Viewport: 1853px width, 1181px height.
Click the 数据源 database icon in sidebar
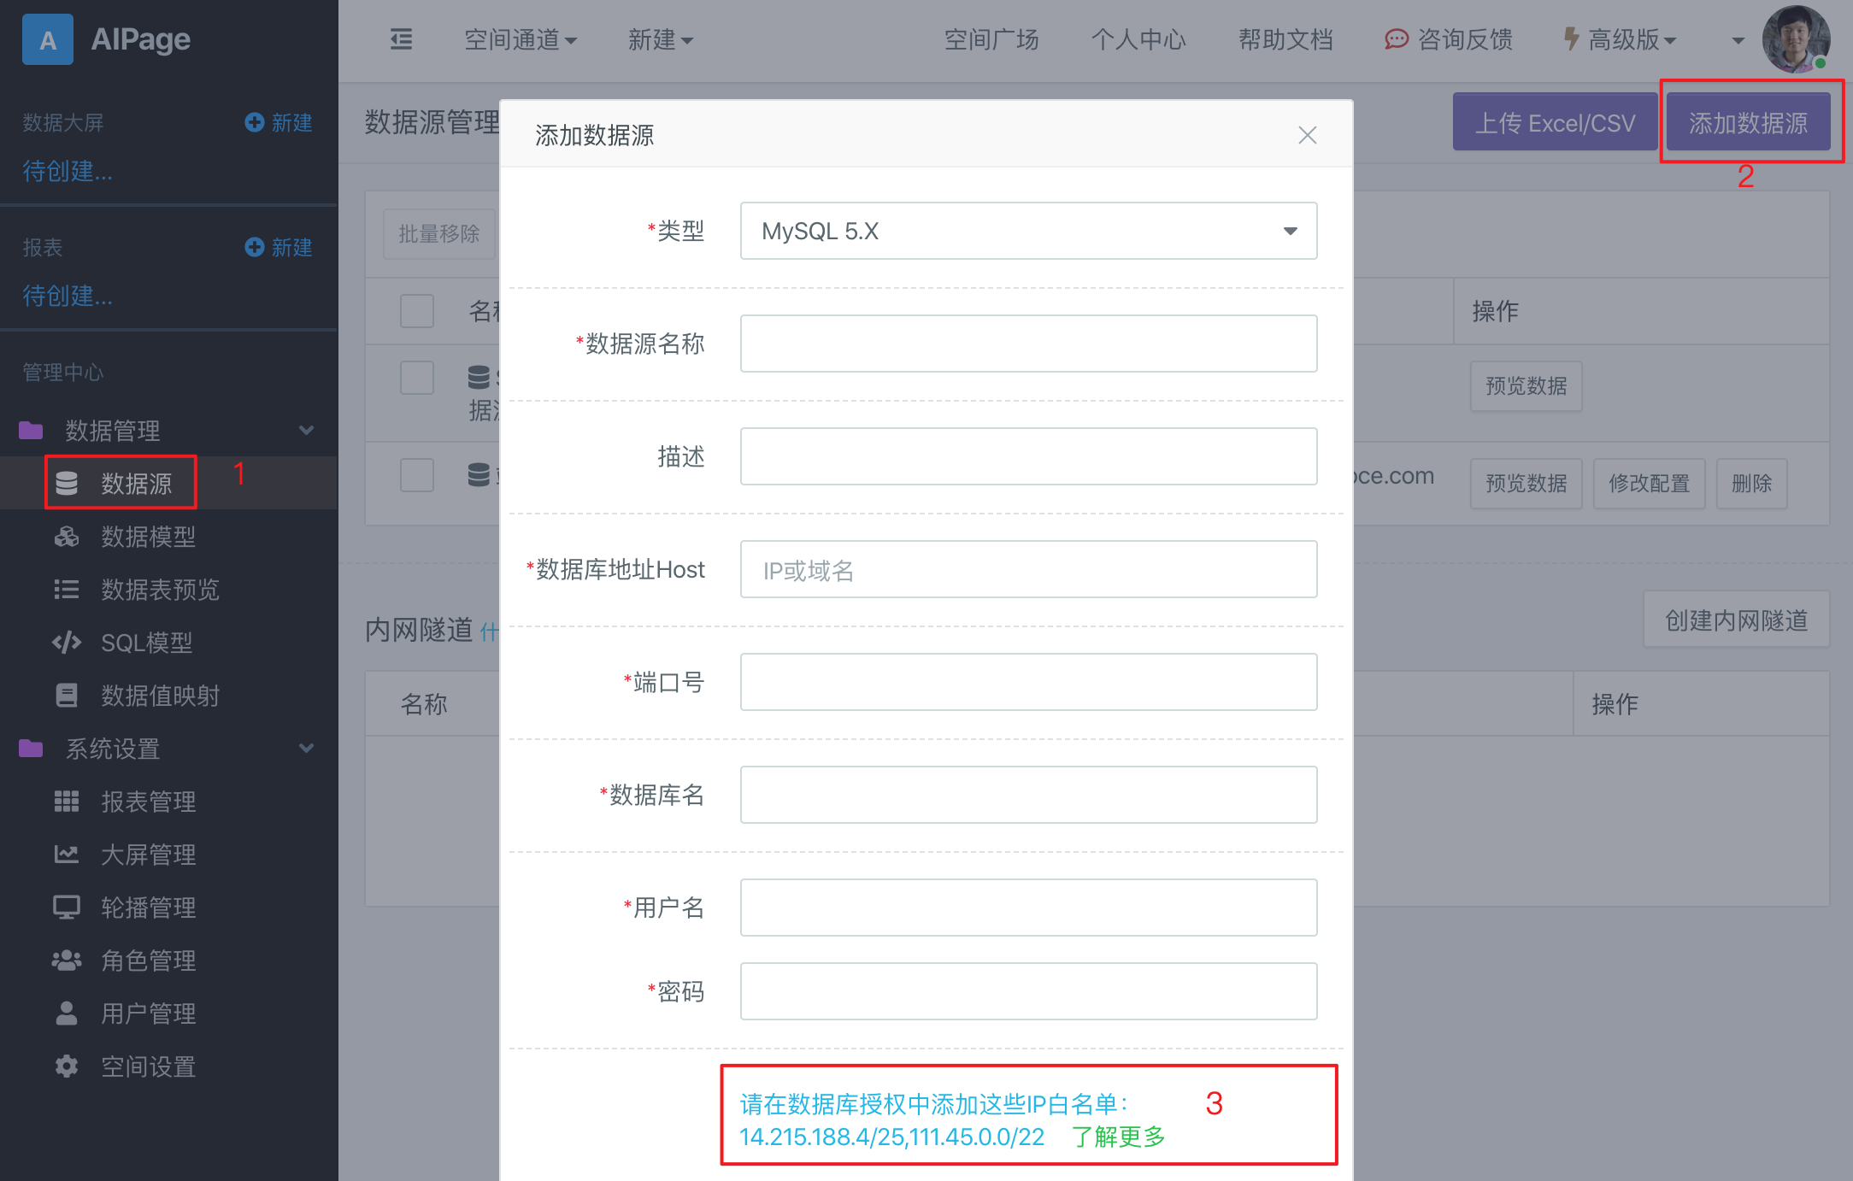67,484
